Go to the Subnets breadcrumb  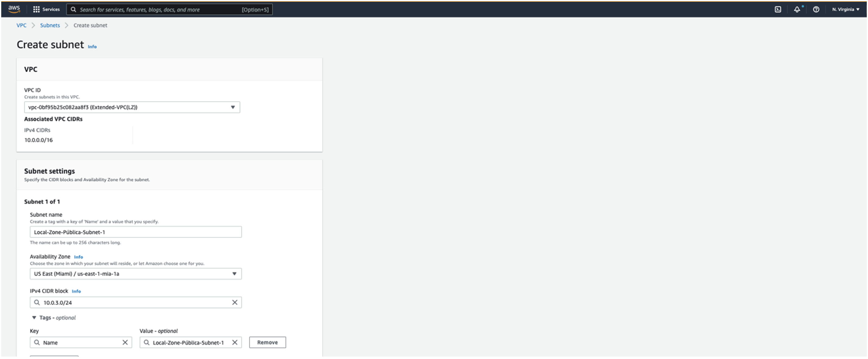tap(50, 25)
